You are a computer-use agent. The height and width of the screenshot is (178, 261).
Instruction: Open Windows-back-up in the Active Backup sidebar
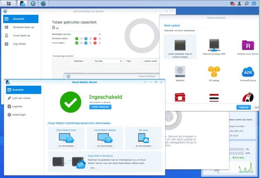(x=21, y=27)
